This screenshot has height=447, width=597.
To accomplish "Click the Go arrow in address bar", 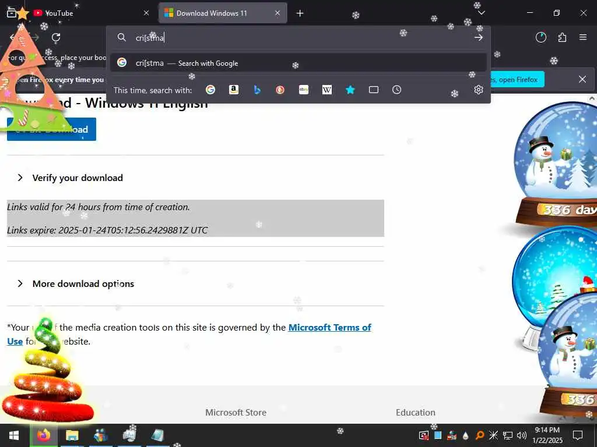I will click(479, 37).
